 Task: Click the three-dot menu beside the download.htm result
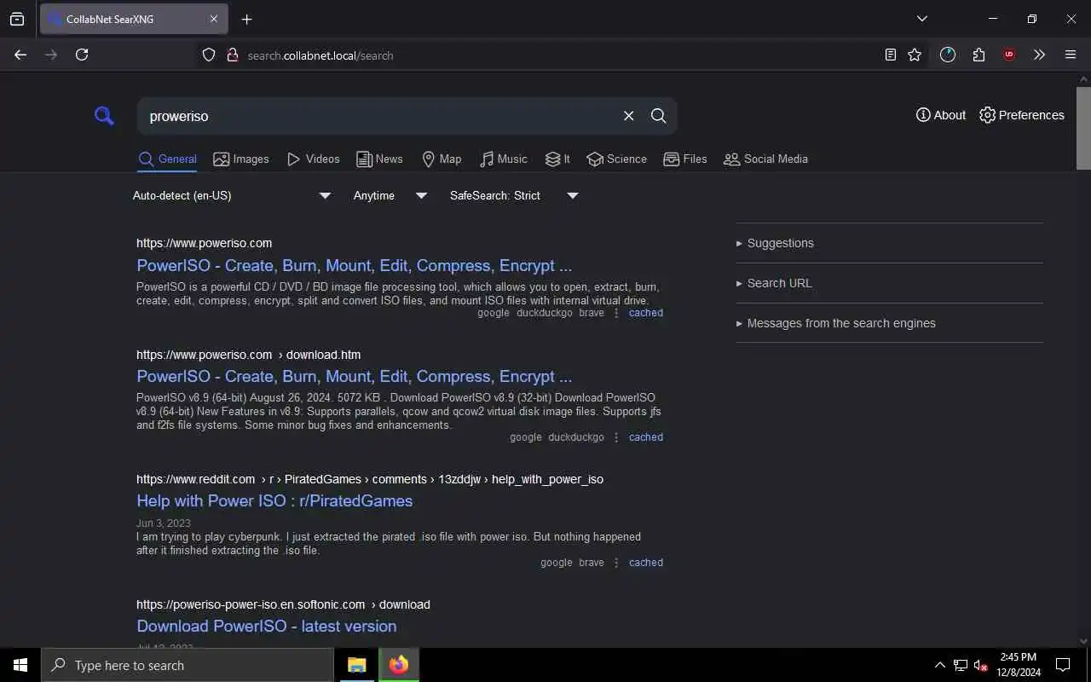coord(616,437)
